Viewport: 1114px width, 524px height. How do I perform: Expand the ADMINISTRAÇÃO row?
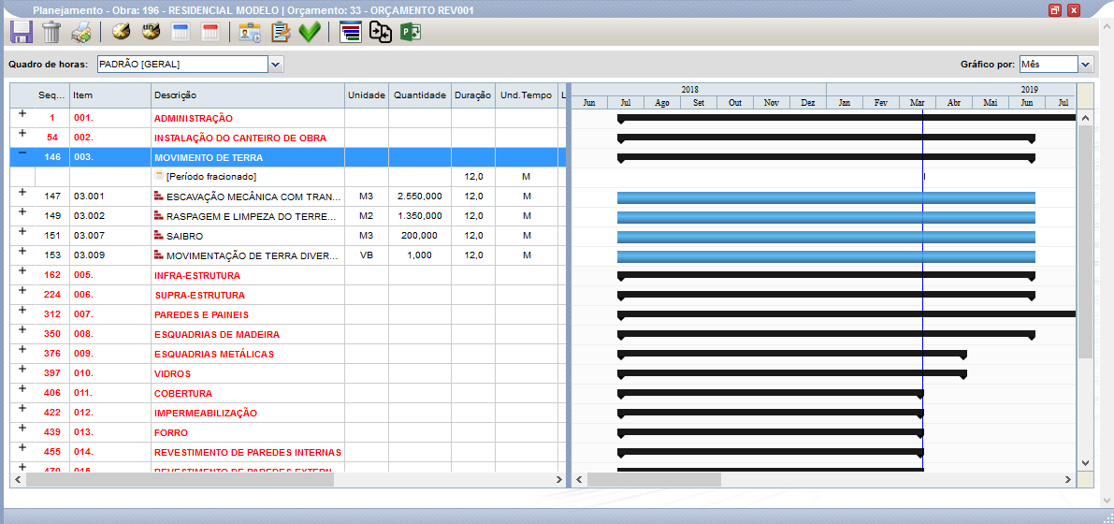click(22, 114)
